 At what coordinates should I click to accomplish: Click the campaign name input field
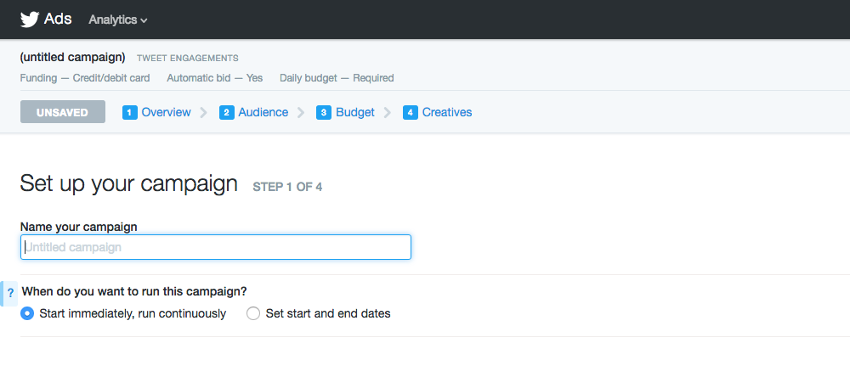point(216,247)
